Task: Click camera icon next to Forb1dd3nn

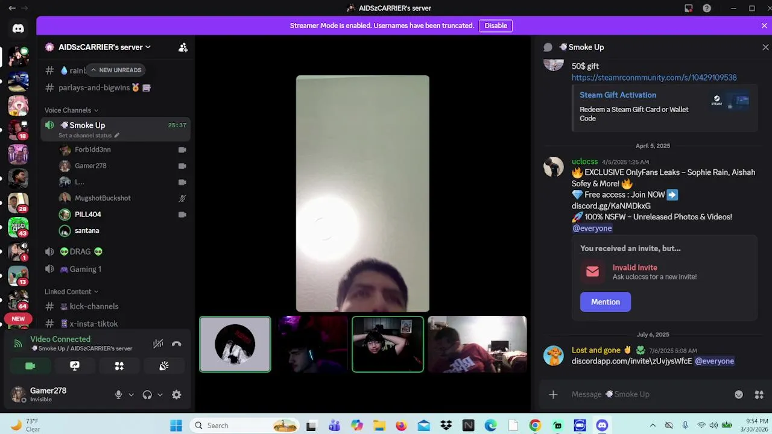Action: (182, 149)
